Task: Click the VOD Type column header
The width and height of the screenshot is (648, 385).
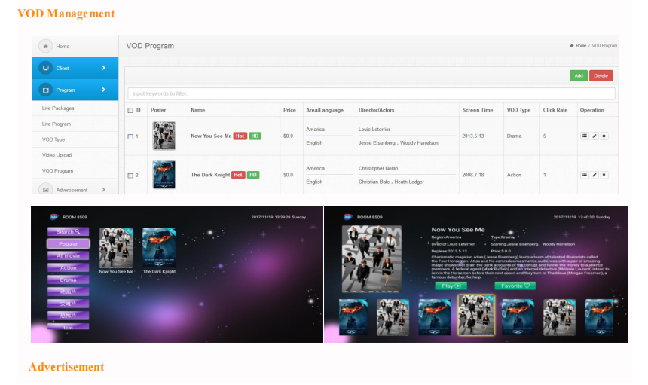Action: (x=518, y=110)
